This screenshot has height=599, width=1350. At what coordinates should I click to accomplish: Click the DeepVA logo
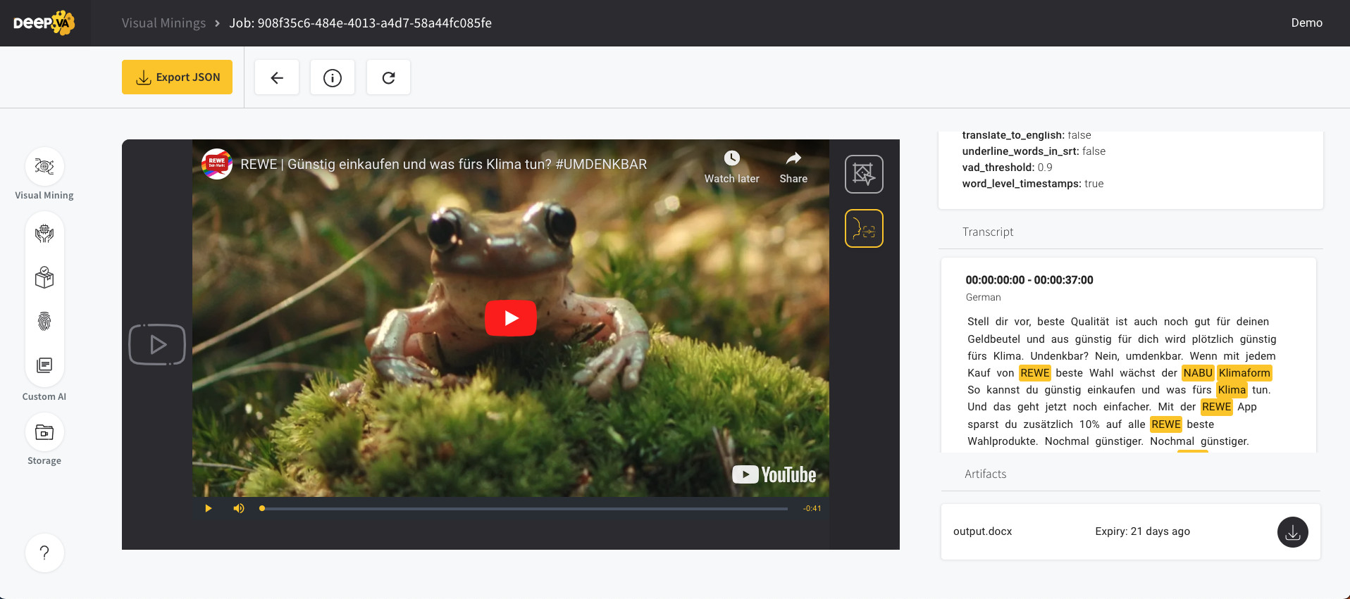click(44, 23)
